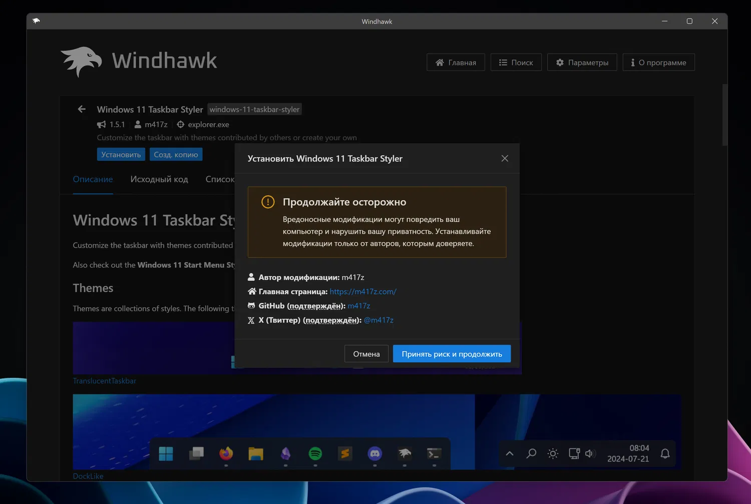This screenshot has width=751, height=504.
Task: Click the large Windhawk eagle logo
Action: [x=82, y=61]
